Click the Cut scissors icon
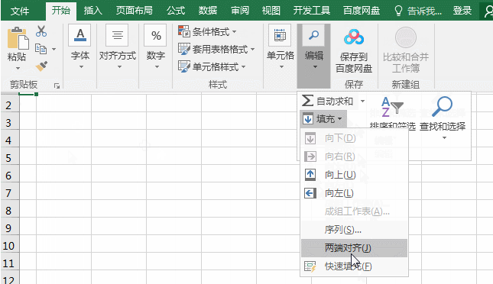The height and width of the screenshot is (284, 493). 41,31
